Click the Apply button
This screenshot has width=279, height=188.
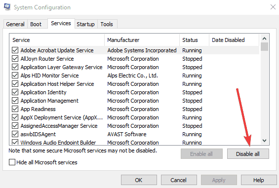point(219,180)
